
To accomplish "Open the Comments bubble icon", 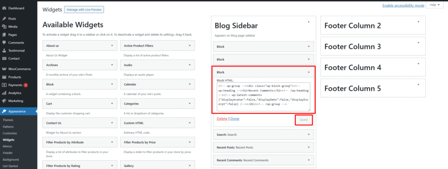I will pyautogui.click(x=4, y=43).
